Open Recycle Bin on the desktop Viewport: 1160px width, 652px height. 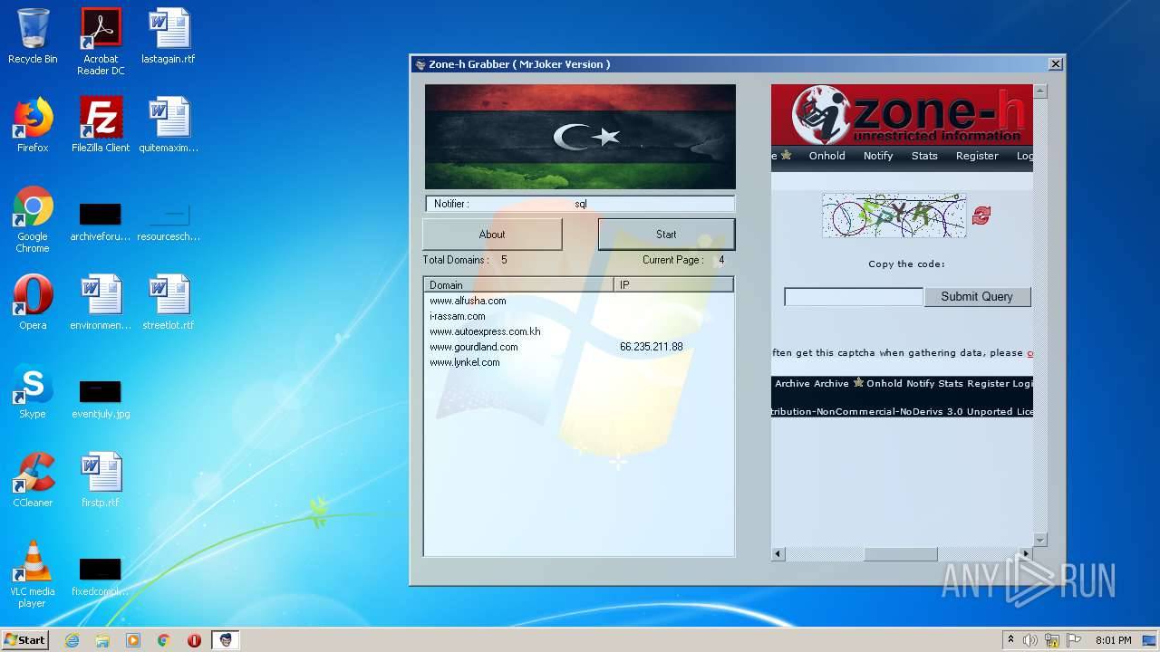pyautogui.click(x=33, y=36)
